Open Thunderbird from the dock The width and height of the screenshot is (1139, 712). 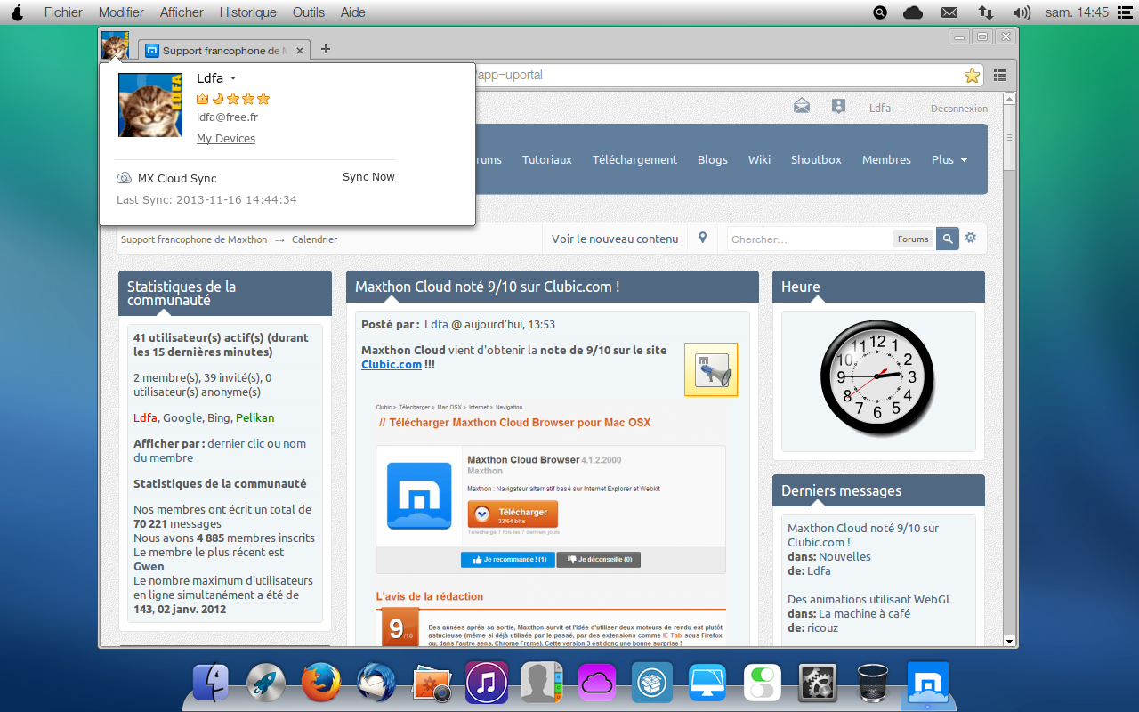click(x=376, y=684)
